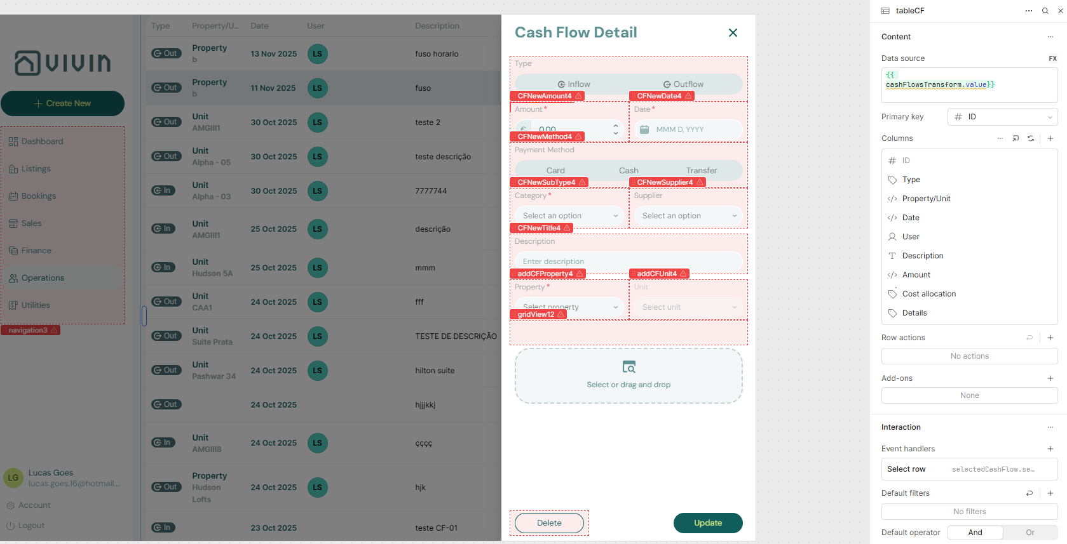Add a row action with plus
The width and height of the screenshot is (1067, 544).
(1050, 338)
